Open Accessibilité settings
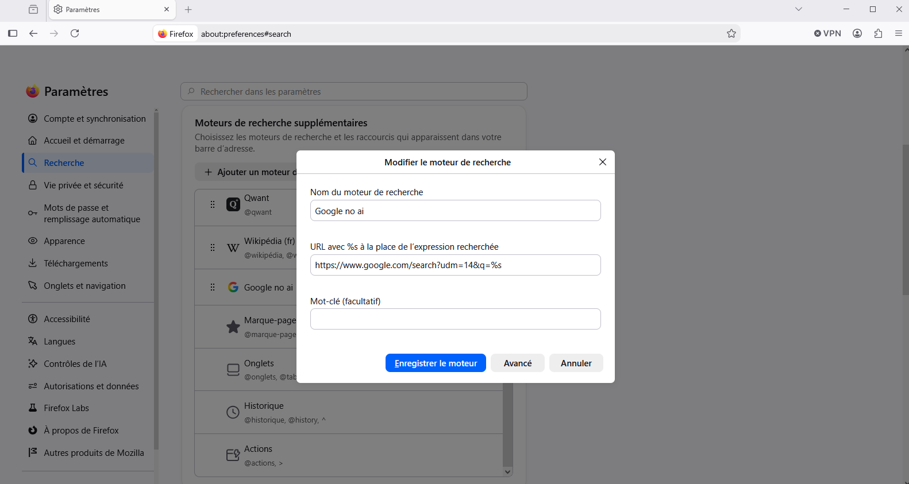Screen dimensions: 909x484 88,319
